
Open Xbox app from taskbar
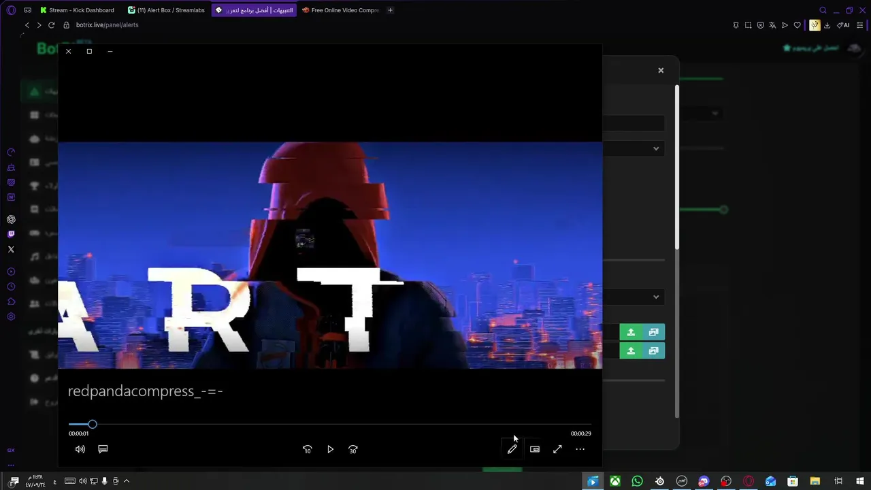pos(614,481)
